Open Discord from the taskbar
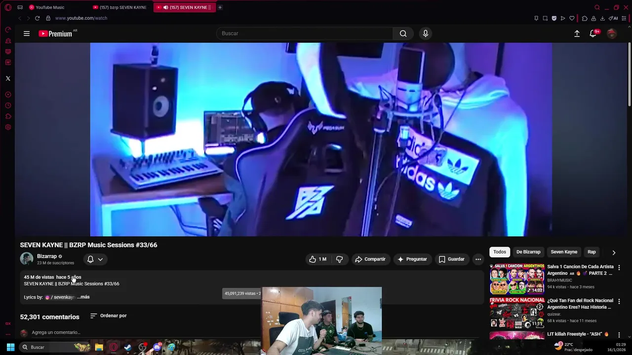Screen dimensions: 632x355 tap(157, 347)
